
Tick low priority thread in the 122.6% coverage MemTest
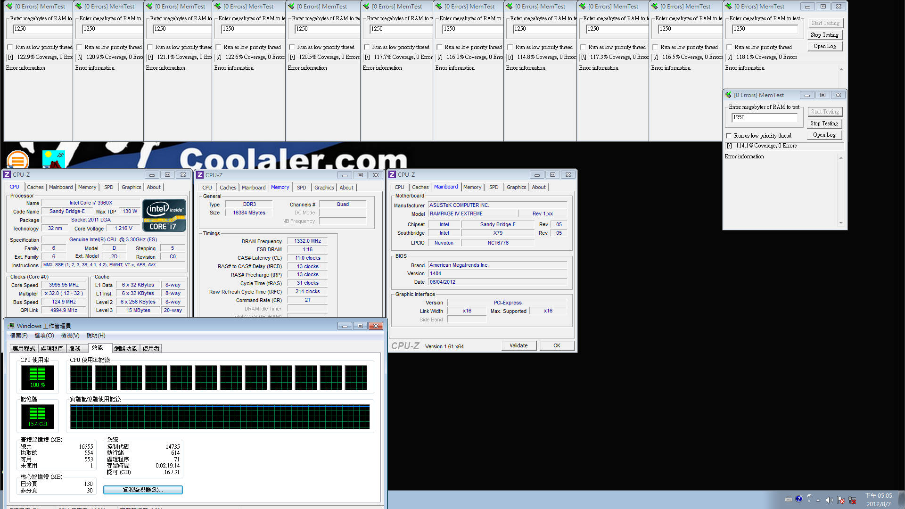tap(218, 48)
